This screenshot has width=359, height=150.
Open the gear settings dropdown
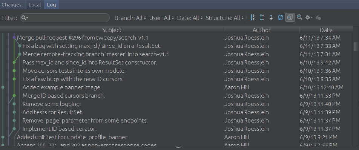(309, 17)
